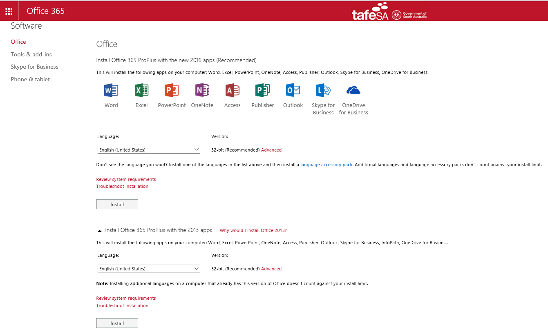The image size is (548, 330).
Task: Open 'Why would I install Office 2013?' link
Action: click(x=253, y=230)
